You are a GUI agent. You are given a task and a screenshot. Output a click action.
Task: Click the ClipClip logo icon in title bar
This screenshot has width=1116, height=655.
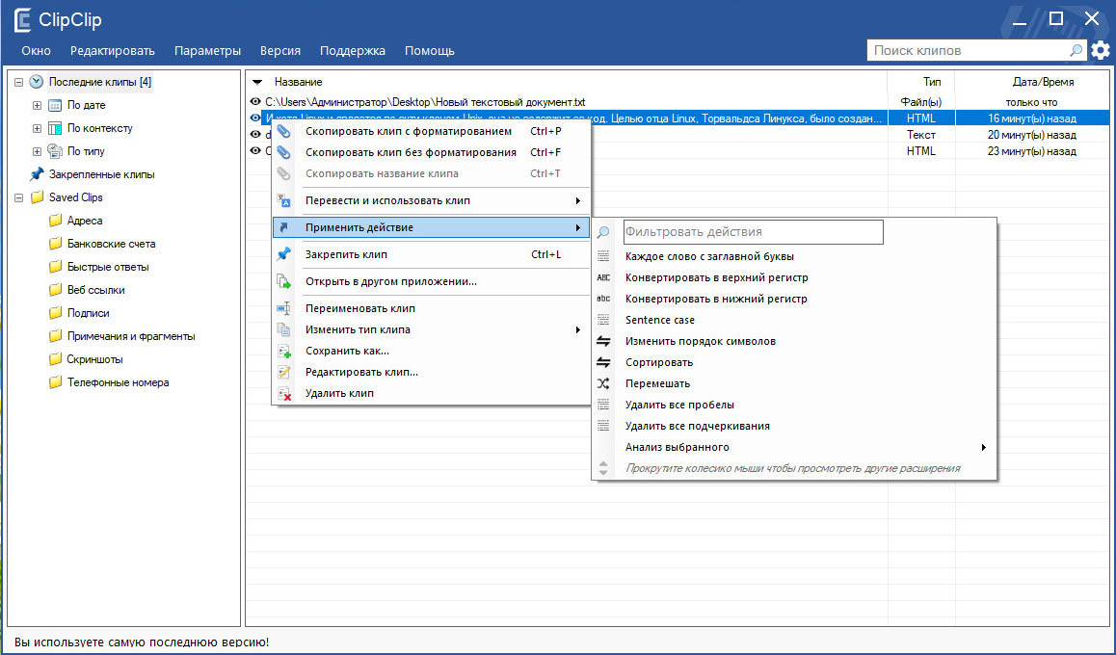[23, 20]
